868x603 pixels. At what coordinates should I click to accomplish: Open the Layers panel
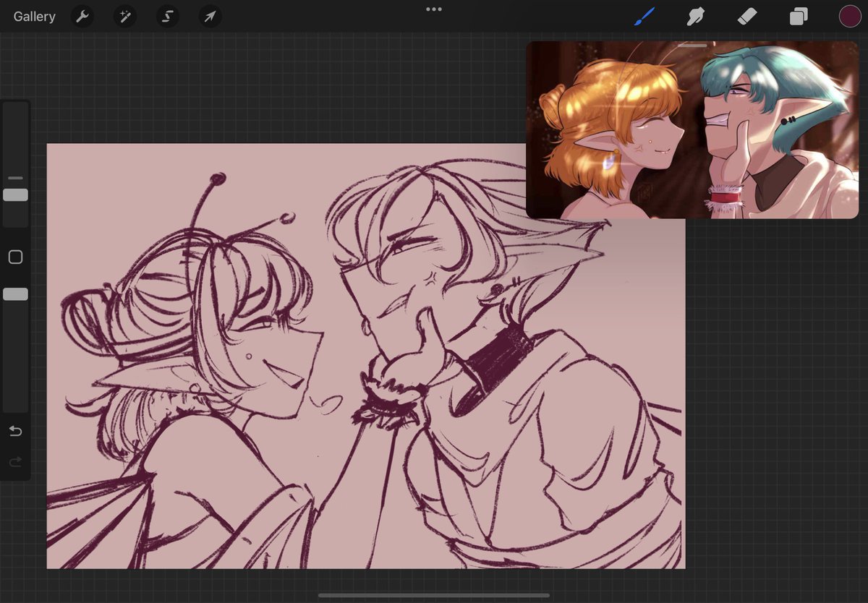point(799,17)
